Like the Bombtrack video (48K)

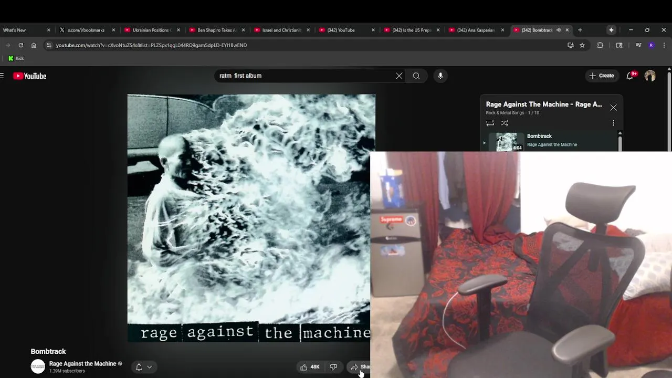[310, 367]
